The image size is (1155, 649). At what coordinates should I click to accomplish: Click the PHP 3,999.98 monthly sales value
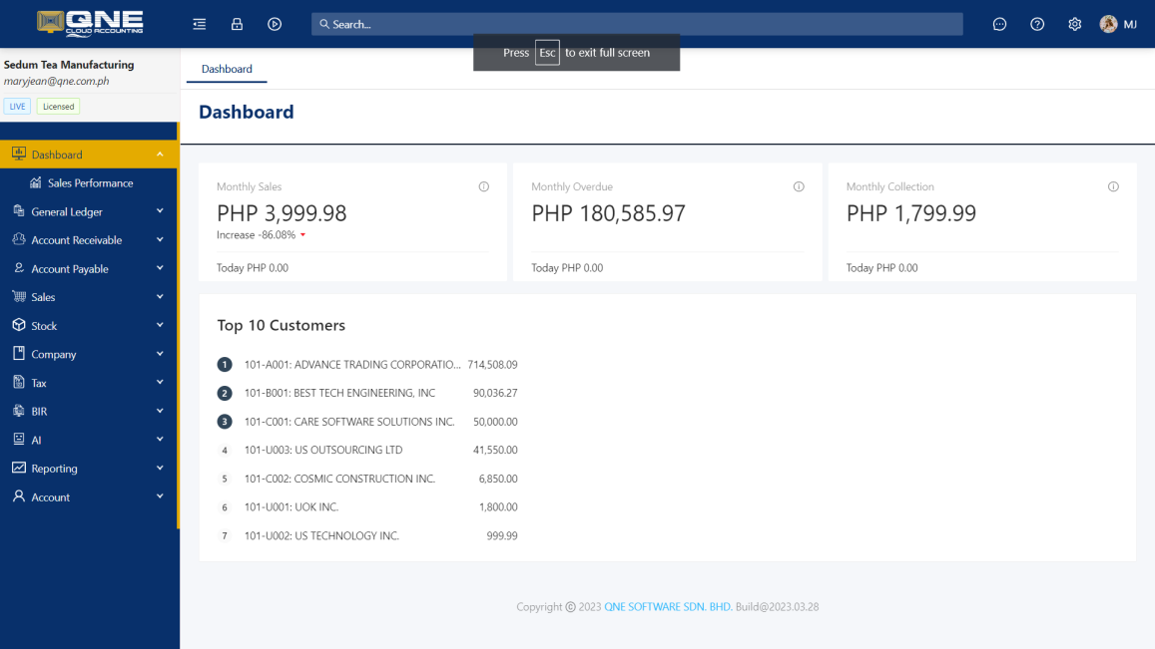tap(282, 213)
